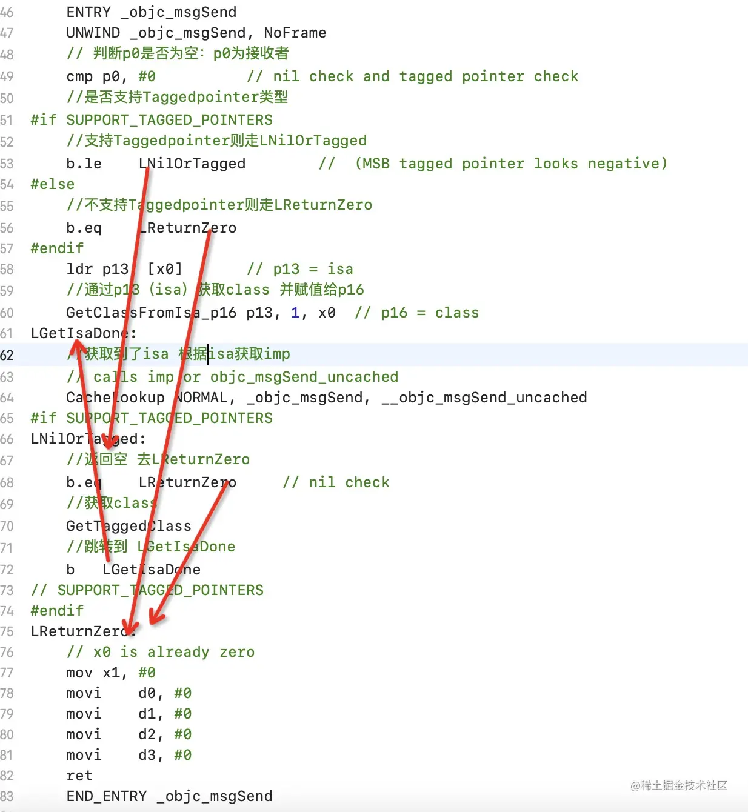Viewport: 748px width, 812px height.
Task: Click 'END_ENTRY _objc_msgSend' line
Action: [170, 796]
